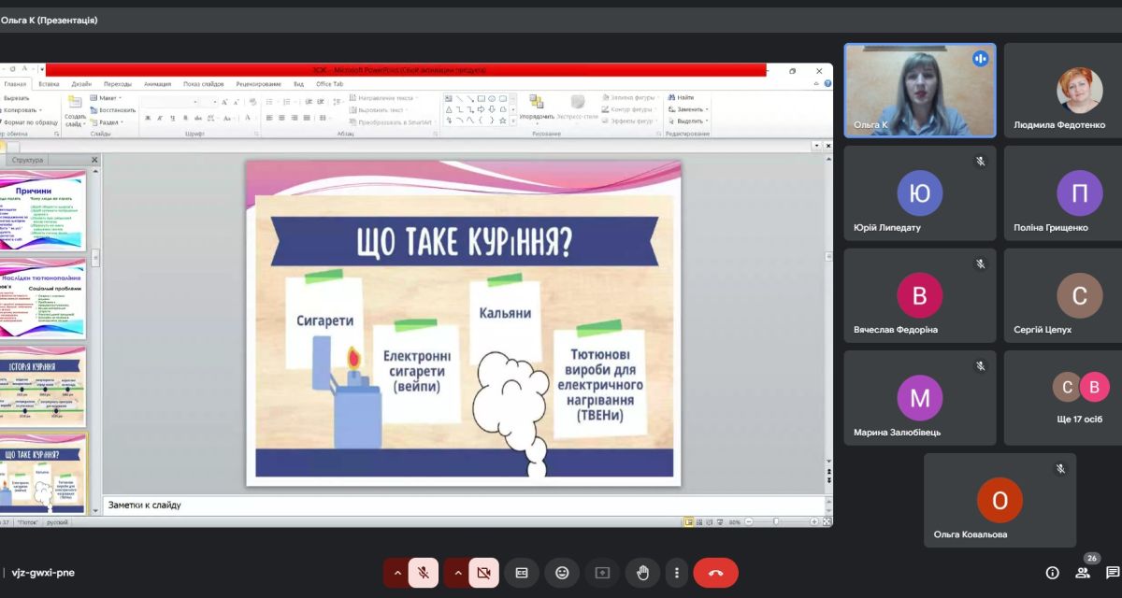Click the present screen button
The height and width of the screenshot is (598, 1122).
[602, 573]
